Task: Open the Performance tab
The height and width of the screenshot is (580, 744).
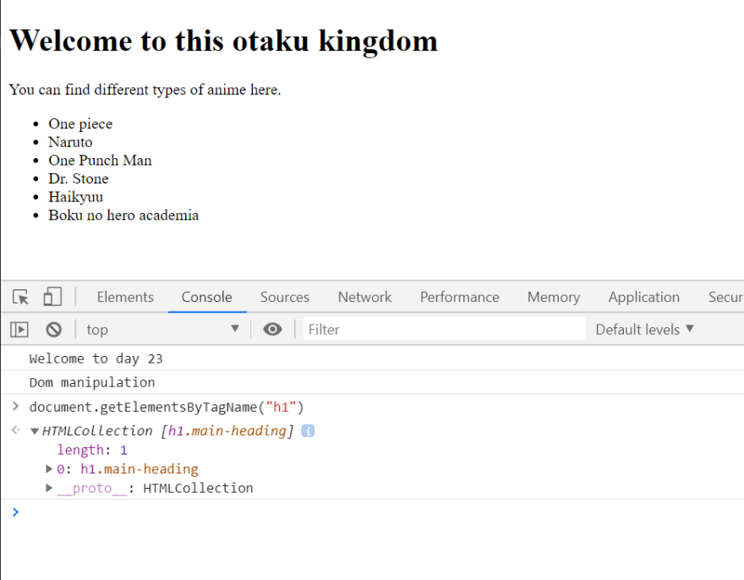Action: click(x=459, y=297)
